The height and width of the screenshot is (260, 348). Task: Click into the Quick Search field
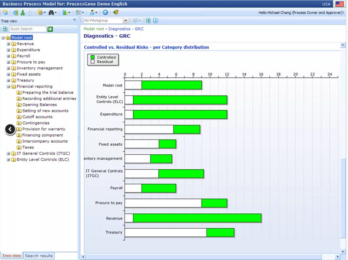click(x=27, y=29)
